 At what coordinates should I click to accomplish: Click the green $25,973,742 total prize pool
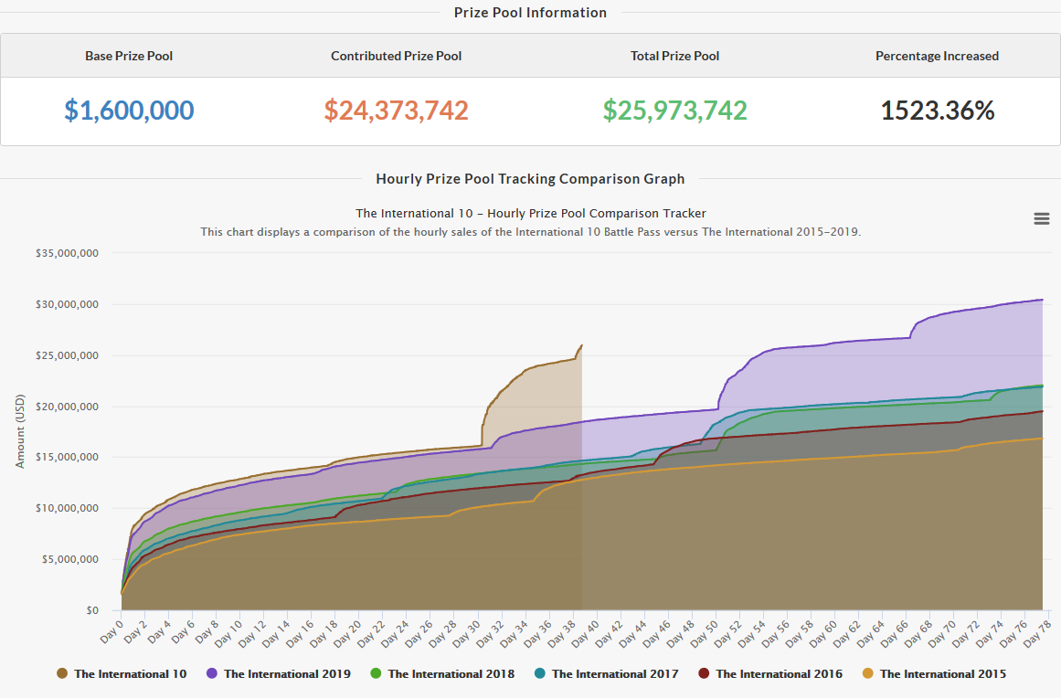674,111
